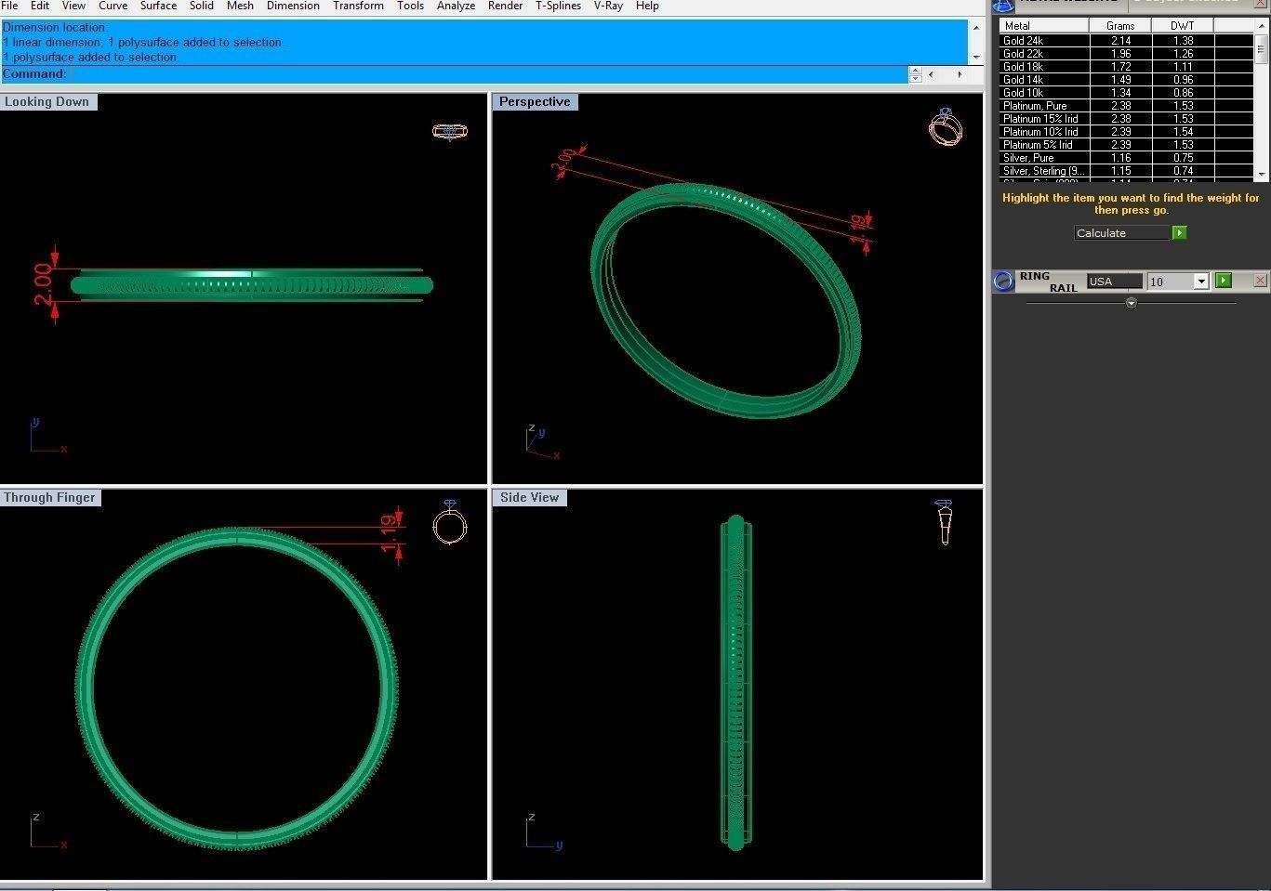This screenshot has height=891, width=1271.
Task: Click the Grams column header
Action: (x=1120, y=26)
